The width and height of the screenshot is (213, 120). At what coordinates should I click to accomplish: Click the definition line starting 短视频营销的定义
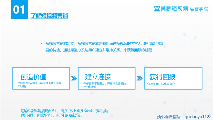tap(104, 44)
